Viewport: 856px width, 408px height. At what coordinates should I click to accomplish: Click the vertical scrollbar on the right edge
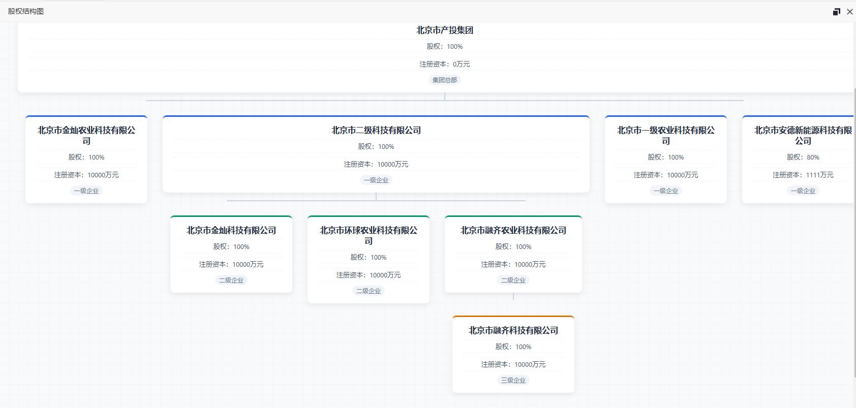(x=854, y=229)
